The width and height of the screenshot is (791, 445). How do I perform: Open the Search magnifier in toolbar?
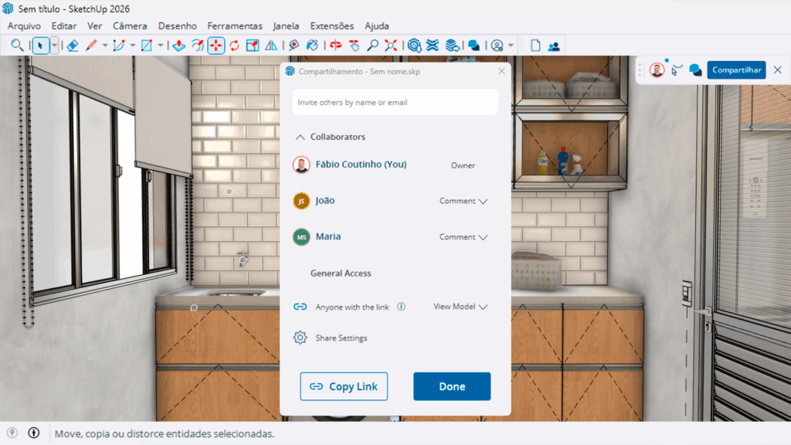point(17,46)
